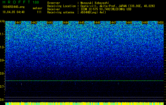Click the 0448 time marker
Image resolution: width=166 pixels, height=105 pixels.
[x=129, y=23]
